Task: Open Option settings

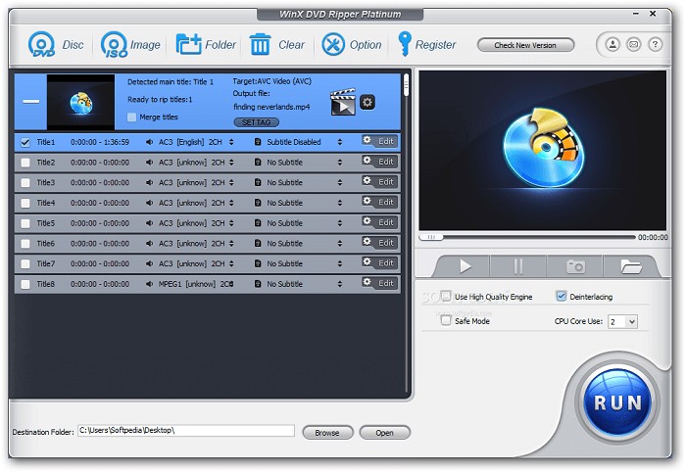Action: [x=333, y=45]
